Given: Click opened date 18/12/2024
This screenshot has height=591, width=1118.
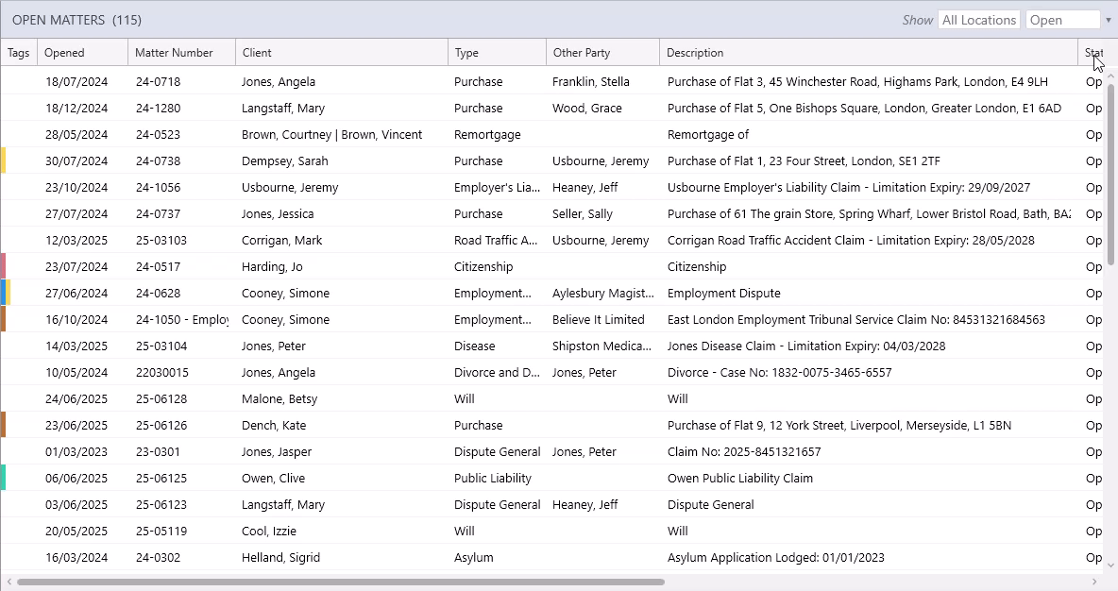Looking at the screenshot, I should (x=77, y=109).
